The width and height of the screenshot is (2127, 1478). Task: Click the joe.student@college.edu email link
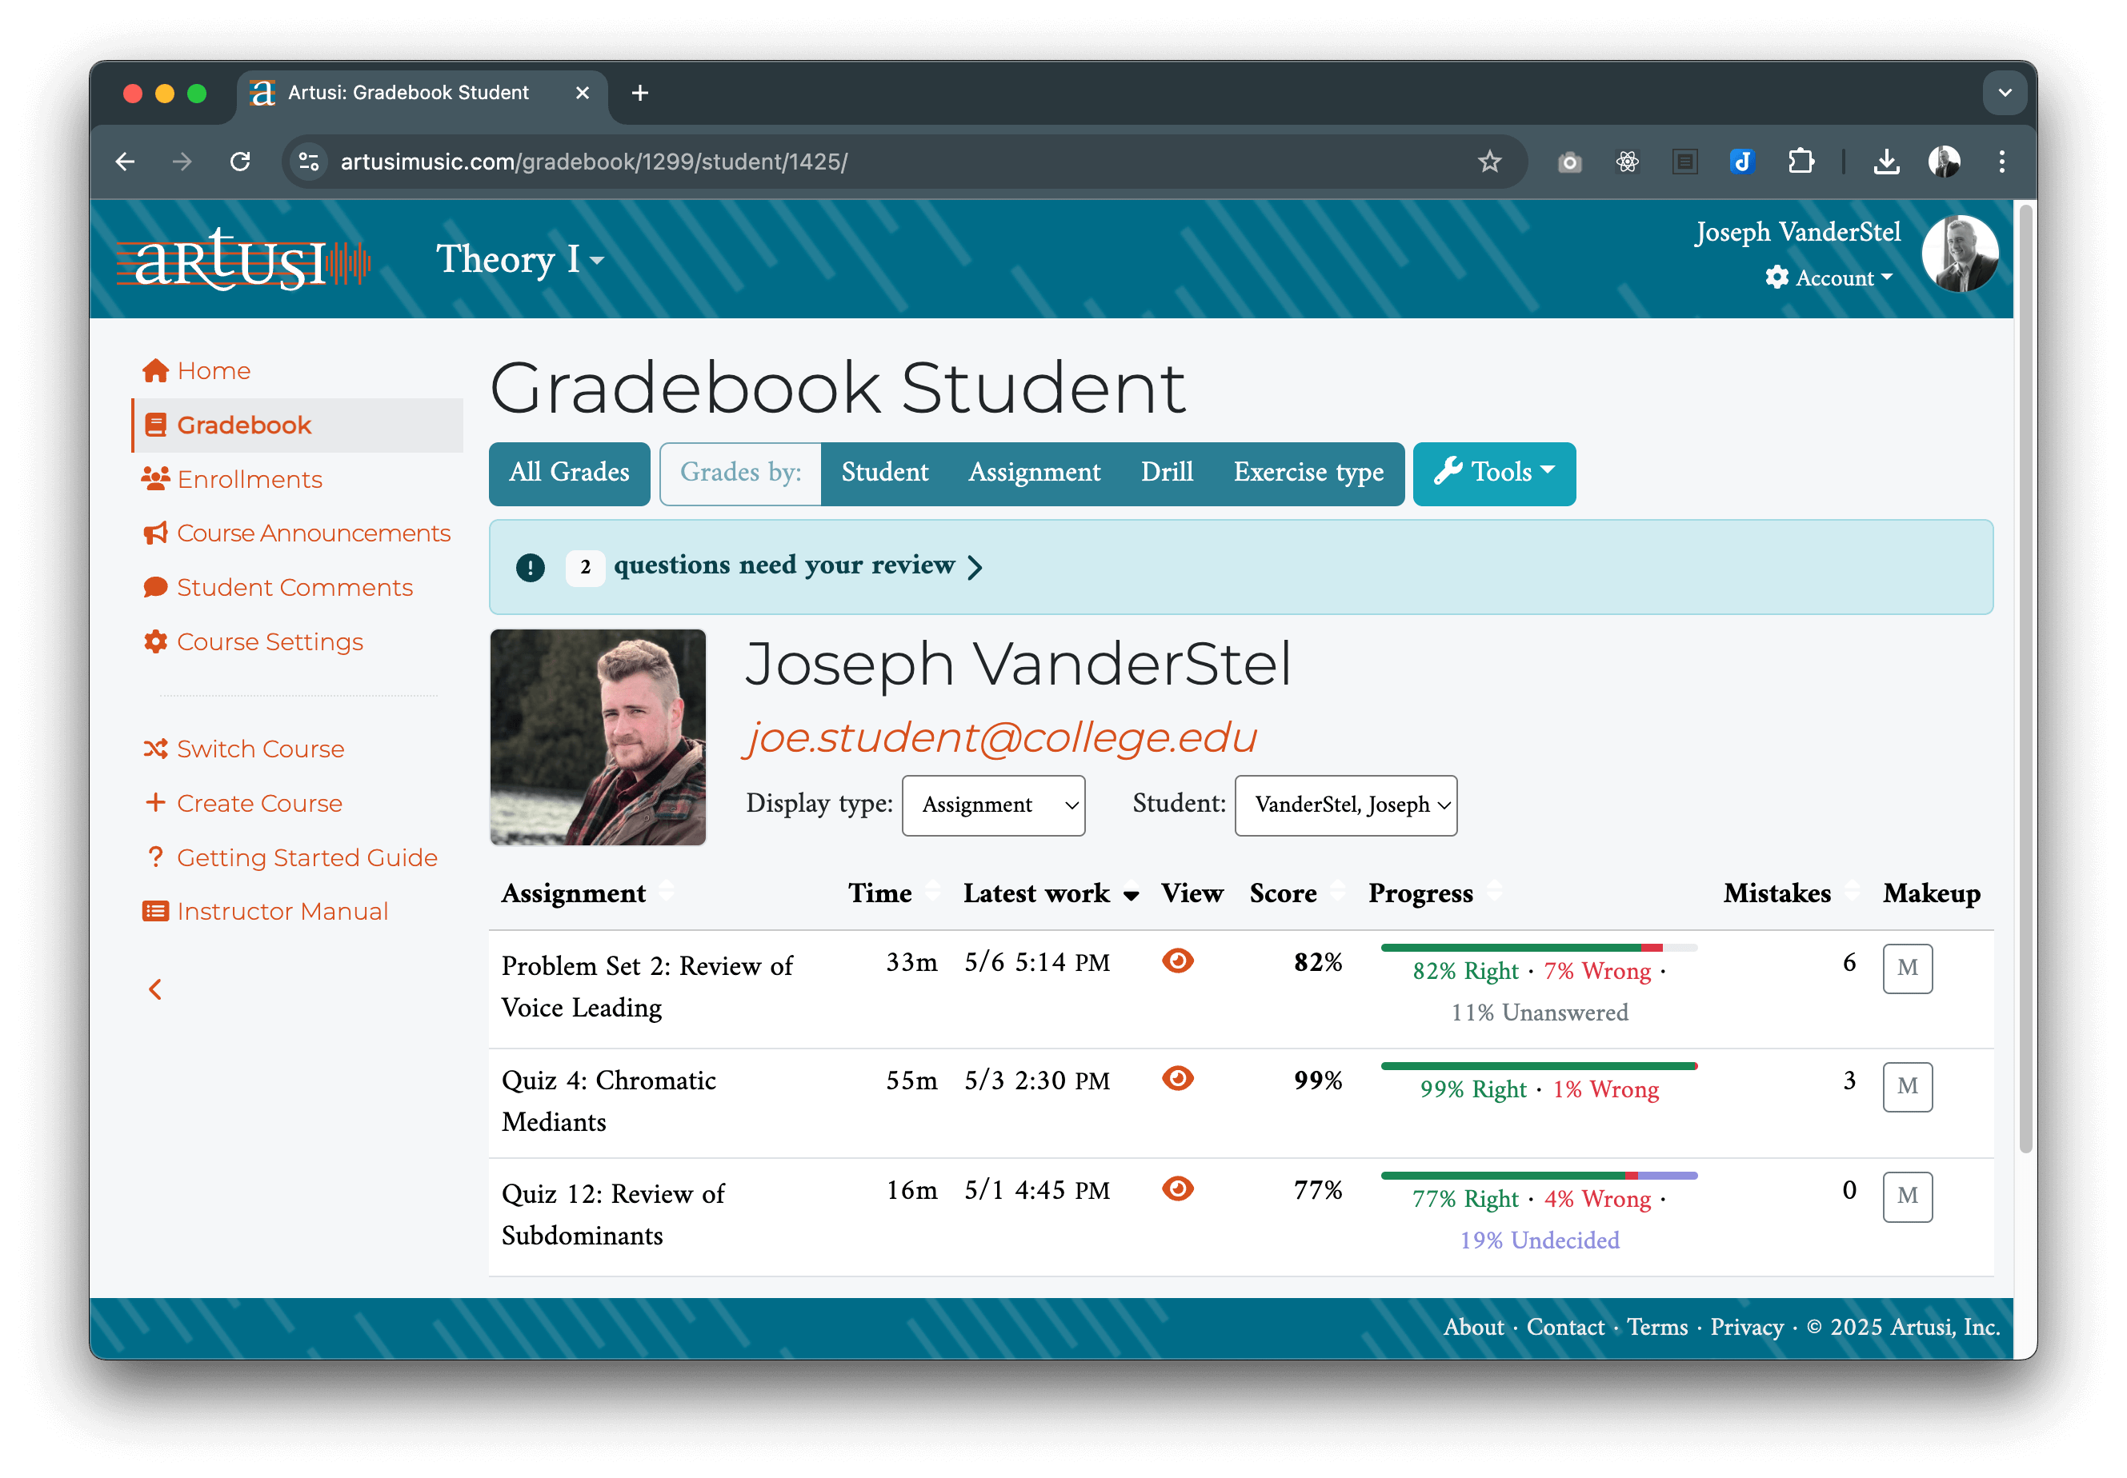[1000, 737]
